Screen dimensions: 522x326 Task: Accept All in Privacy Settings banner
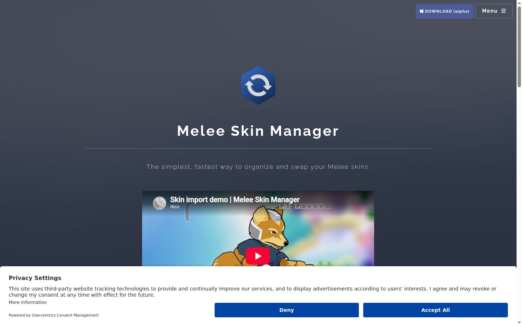pos(435,310)
